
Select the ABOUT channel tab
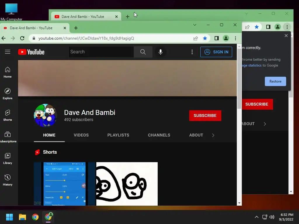[x=196, y=135]
